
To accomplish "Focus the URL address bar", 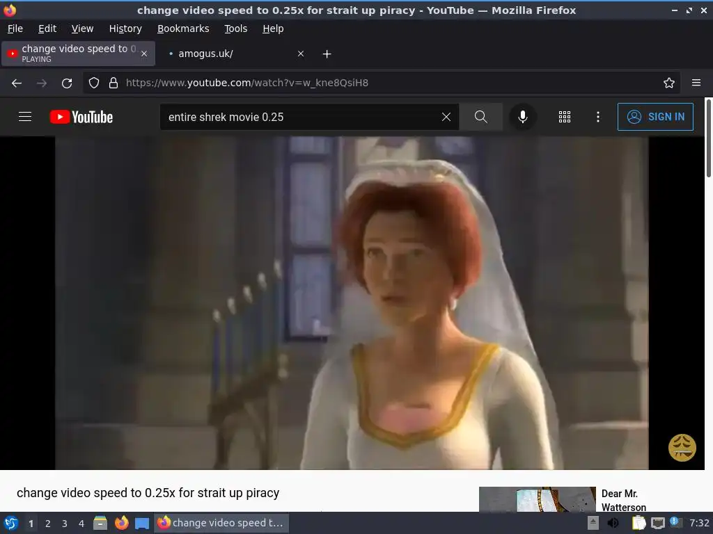I will coord(382,83).
